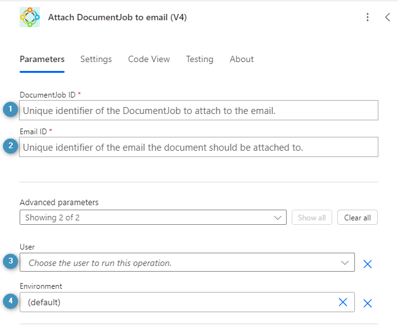This screenshot has width=398, height=335.
Task: Remove the Environment parameter with the outer X
Action: [367, 303]
